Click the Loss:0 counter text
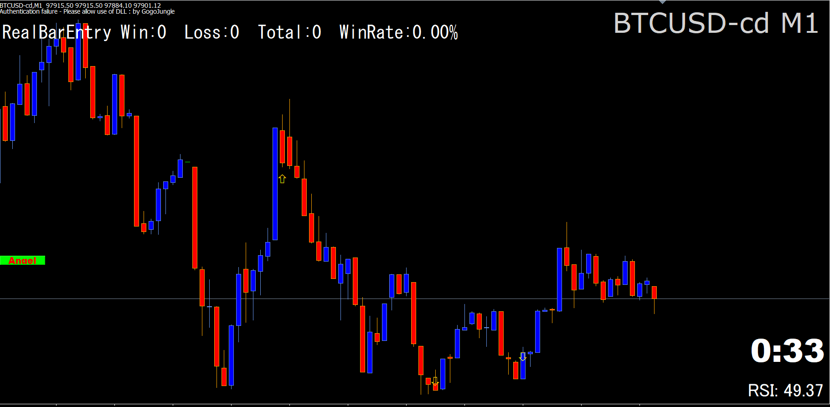This screenshot has height=407, width=830. click(212, 32)
